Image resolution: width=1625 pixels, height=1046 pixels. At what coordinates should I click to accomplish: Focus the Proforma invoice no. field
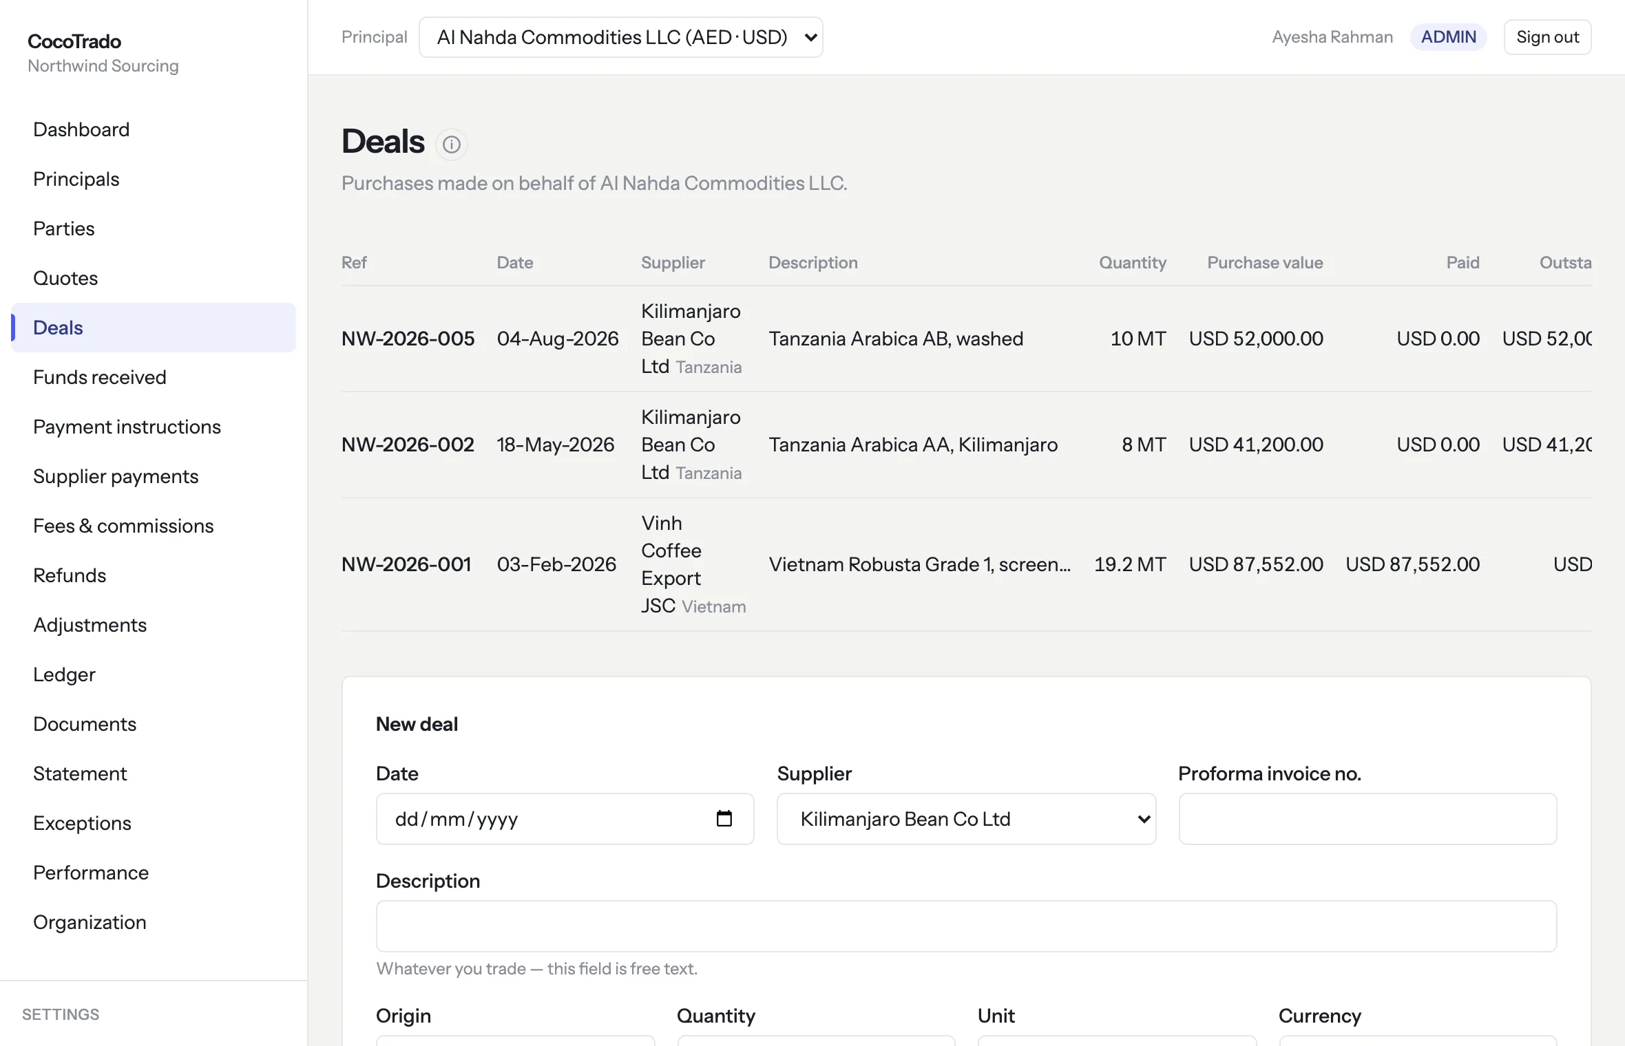click(x=1367, y=819)
